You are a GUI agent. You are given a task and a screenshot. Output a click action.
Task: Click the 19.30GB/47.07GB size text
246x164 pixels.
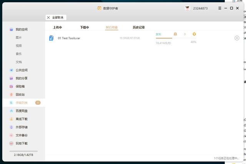[x=130, y=38]
